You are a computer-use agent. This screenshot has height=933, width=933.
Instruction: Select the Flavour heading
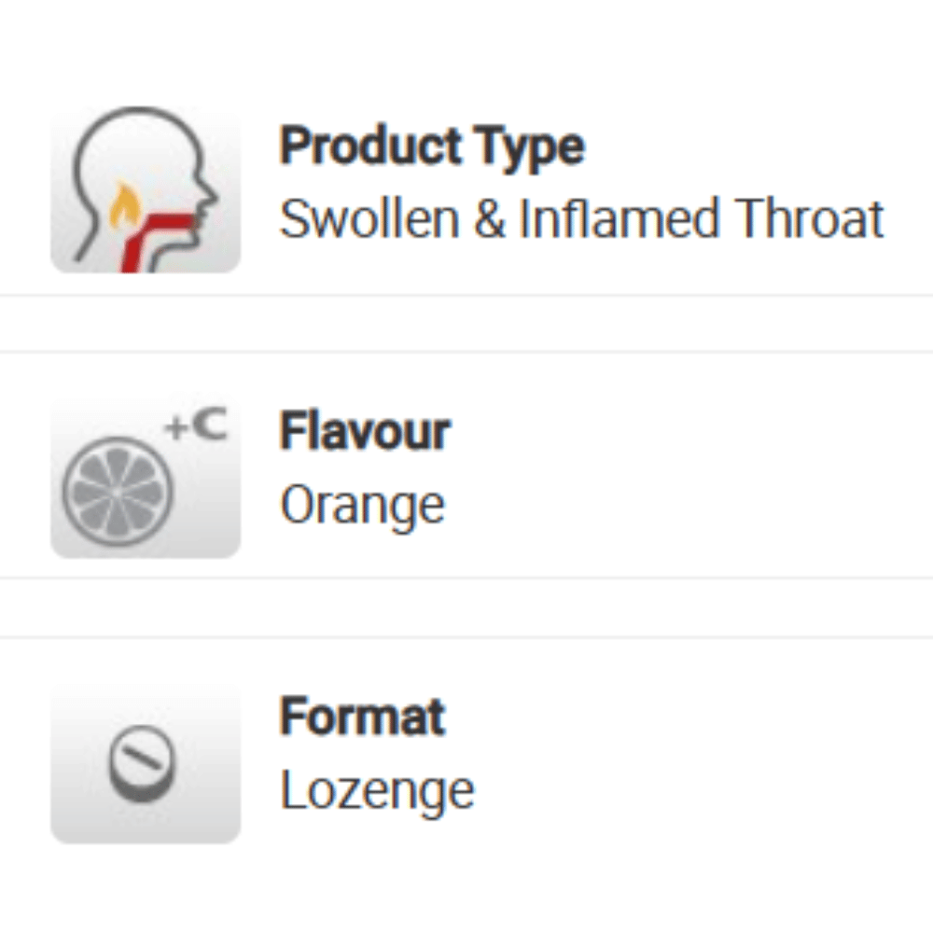tap(365, 432)
